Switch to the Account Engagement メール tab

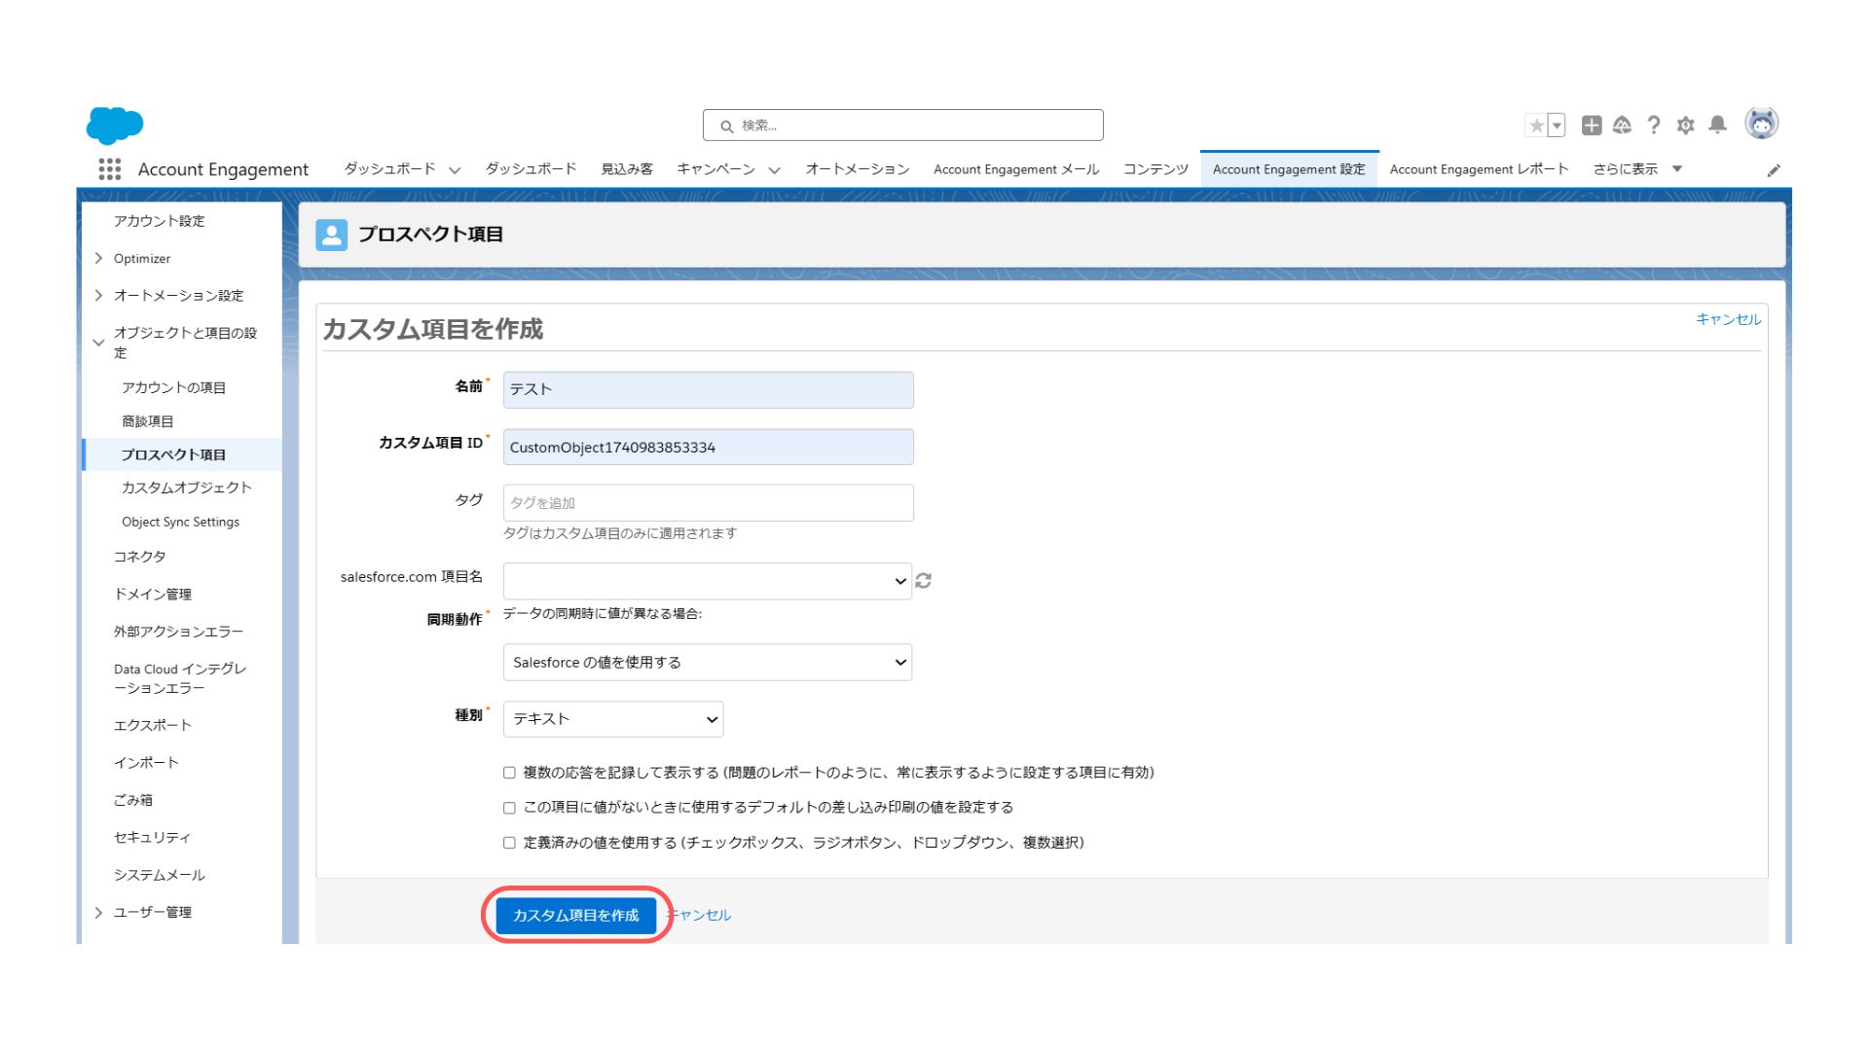click(x=1016, y=168)
